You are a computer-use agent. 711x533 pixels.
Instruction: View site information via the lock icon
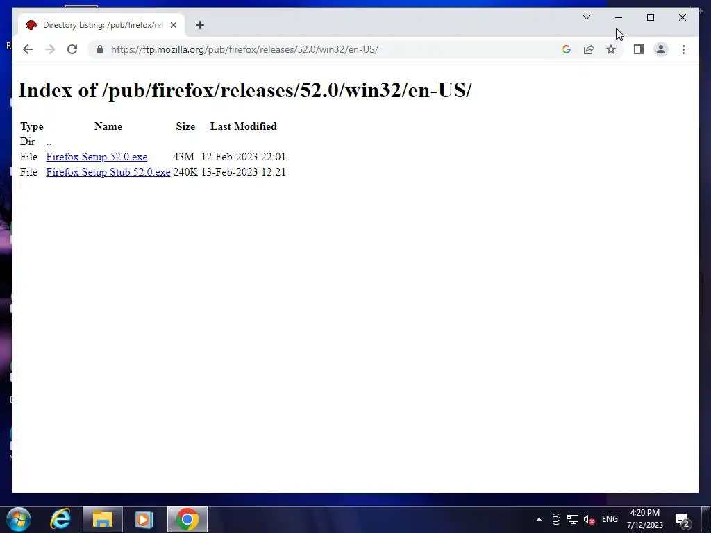tap(100, 49)
